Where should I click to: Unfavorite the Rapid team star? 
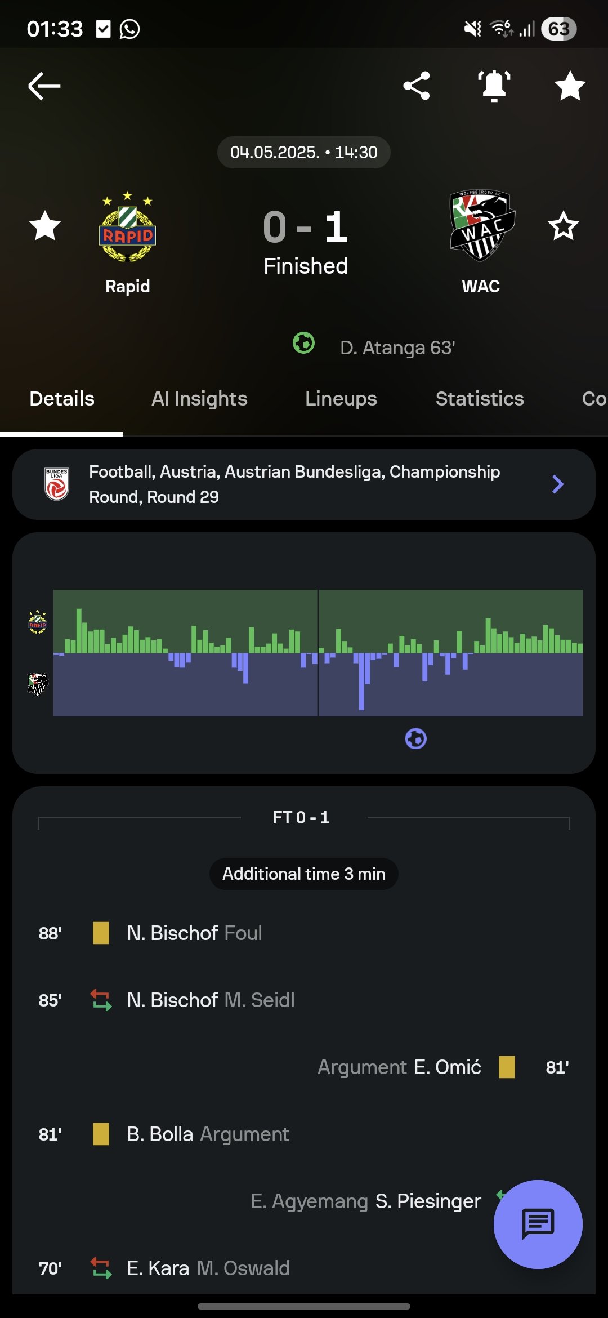[x=45, y=226]
